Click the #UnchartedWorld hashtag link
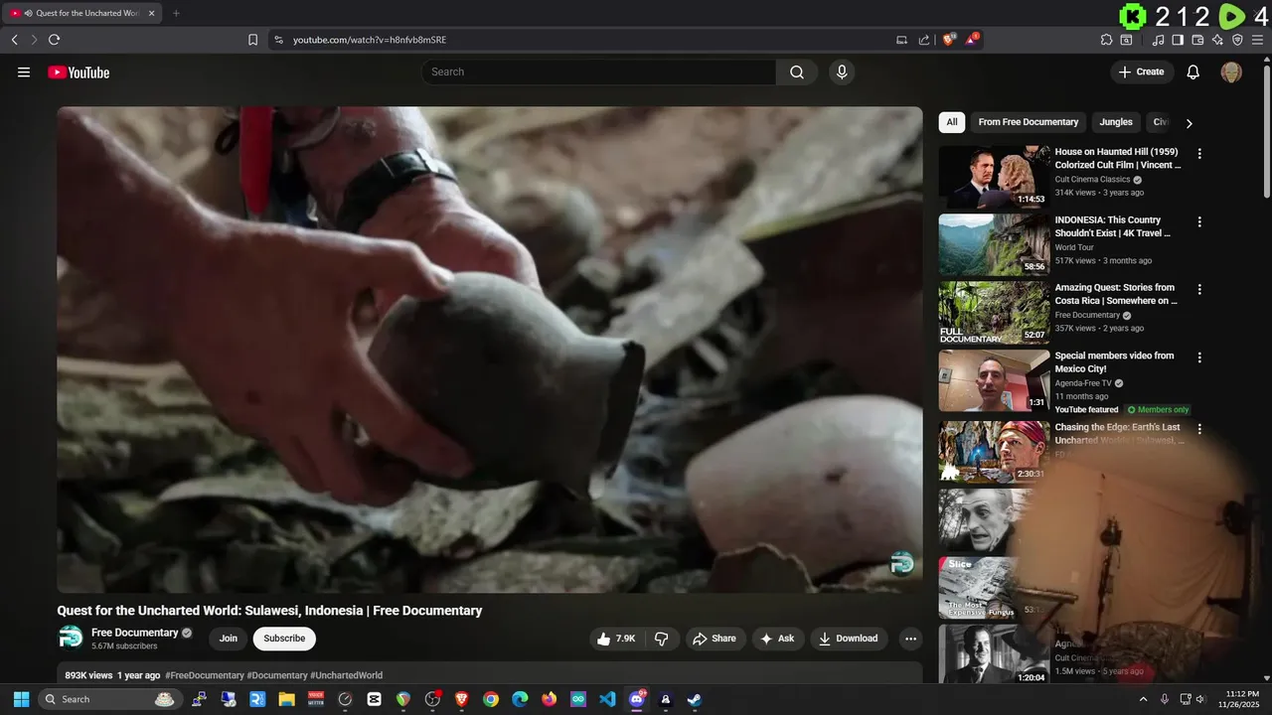Image resolution: width=1272 pixels, height=715 pixels. [x=347, y=675]
